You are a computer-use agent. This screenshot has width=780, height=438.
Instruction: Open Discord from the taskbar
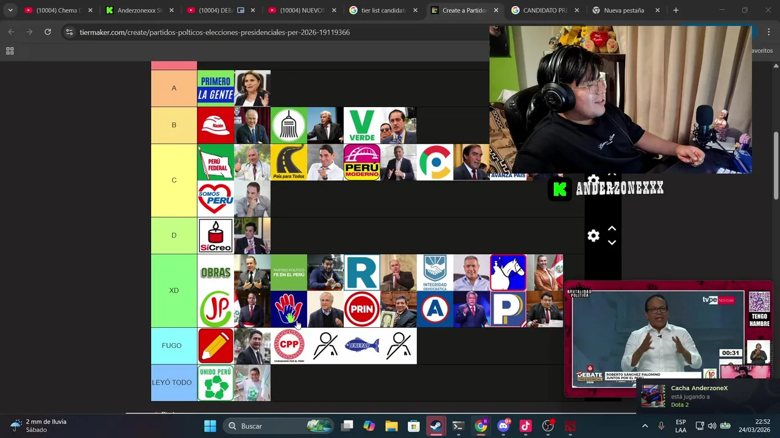pyautogui.click(x=503, y=426)
